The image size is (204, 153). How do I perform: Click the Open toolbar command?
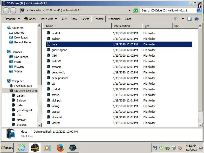point(30,19)
